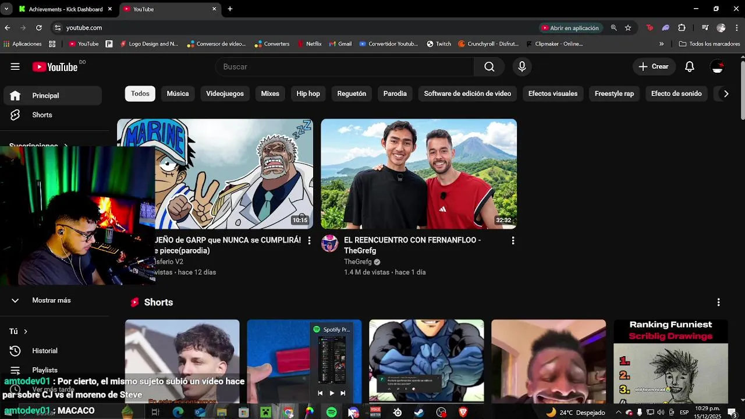
Task: Open the Twitch bookmark
Action: pyautogui.click(x=438, y=44)
